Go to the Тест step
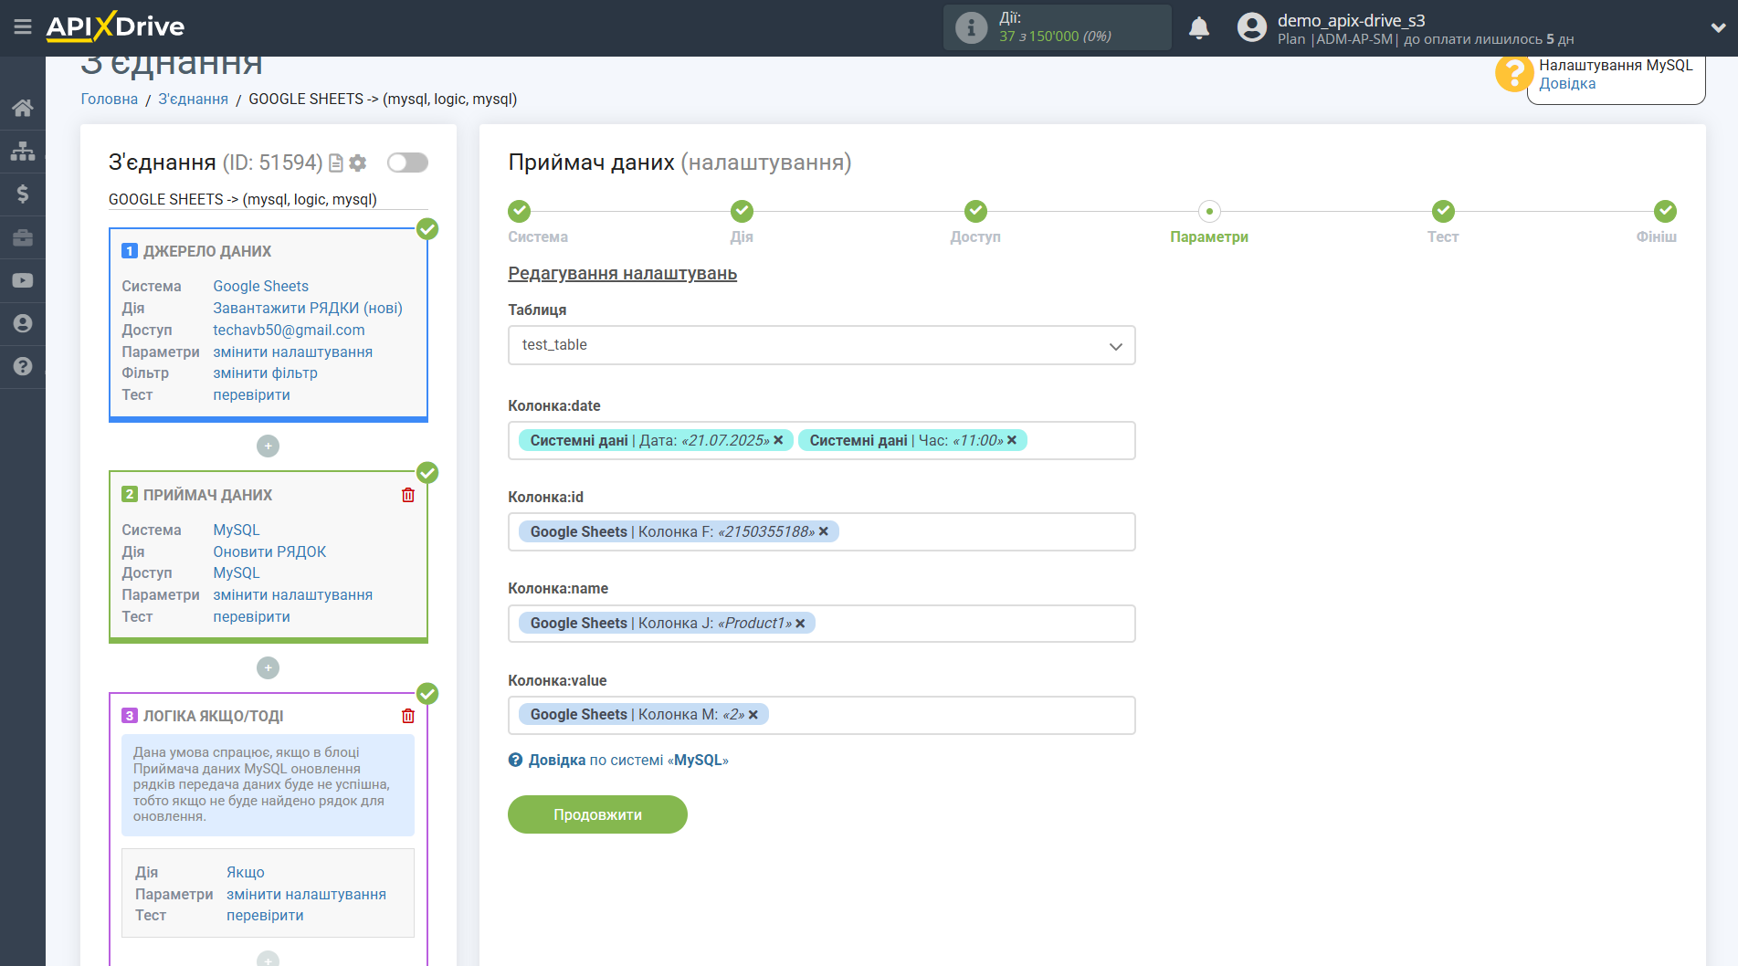This screenshot has height=966, width=1738. click(1443, 212)
